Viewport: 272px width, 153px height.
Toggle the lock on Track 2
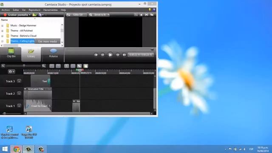click(x=19, y=93)
